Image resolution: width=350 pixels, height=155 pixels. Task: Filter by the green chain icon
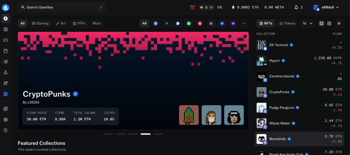click(189, 23)
